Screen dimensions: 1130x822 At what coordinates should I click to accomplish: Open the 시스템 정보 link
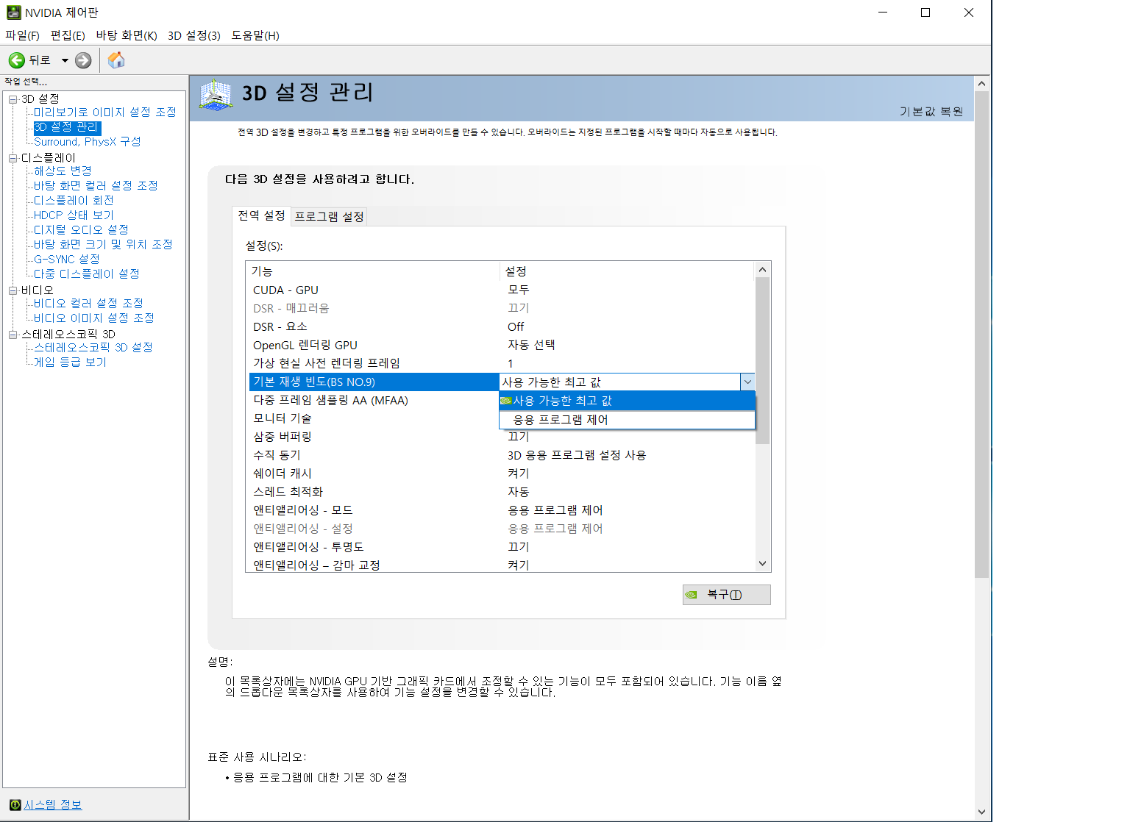pyautogui.click(x=53, y=804)
